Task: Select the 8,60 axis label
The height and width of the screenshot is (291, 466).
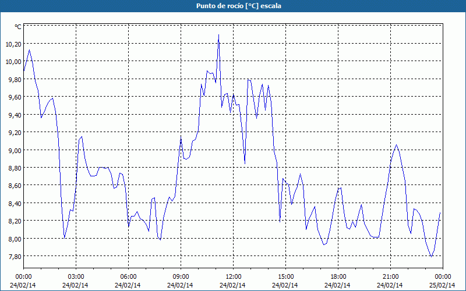Action: (15, 185)
